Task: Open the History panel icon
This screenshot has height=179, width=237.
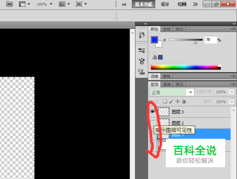Action: [142, 35]
